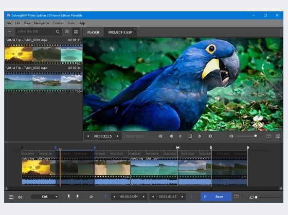This screenshot has width=288, height=215.
Task: Decrease fragment start time 00:00:29;04
Action: click(114, 197)
